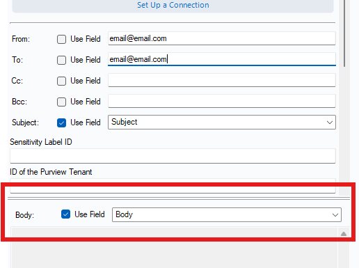Click the To email address field
The width and height of the screenshot is (359, 268).
[x=222, y=59]
